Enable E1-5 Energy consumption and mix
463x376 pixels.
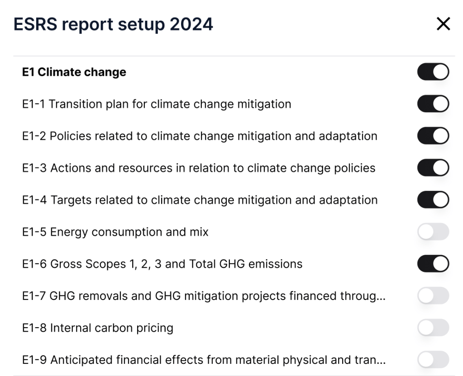[433, 232]
